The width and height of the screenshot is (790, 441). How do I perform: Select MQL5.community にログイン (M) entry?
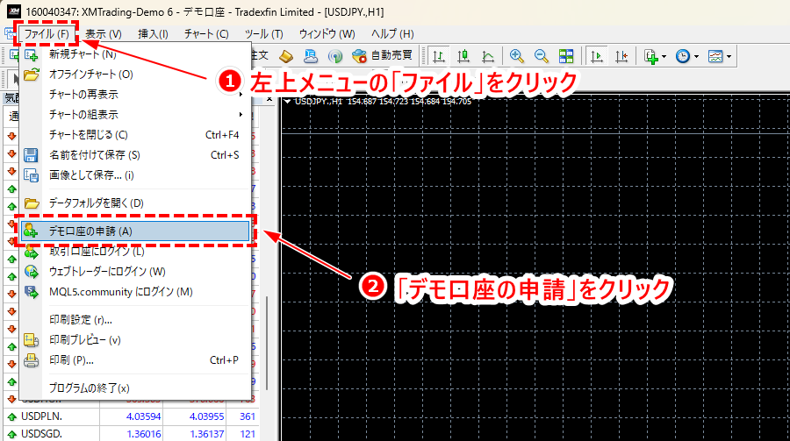click(x=135, y=292)
